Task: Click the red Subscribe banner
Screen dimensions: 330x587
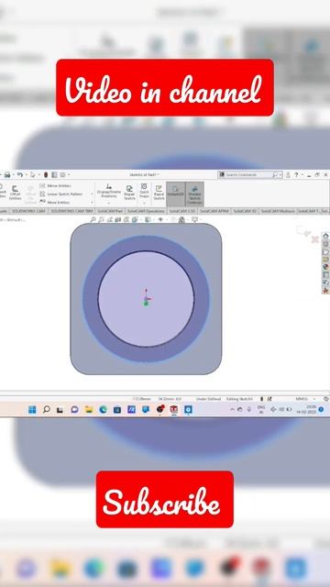Action: [165, 499]
